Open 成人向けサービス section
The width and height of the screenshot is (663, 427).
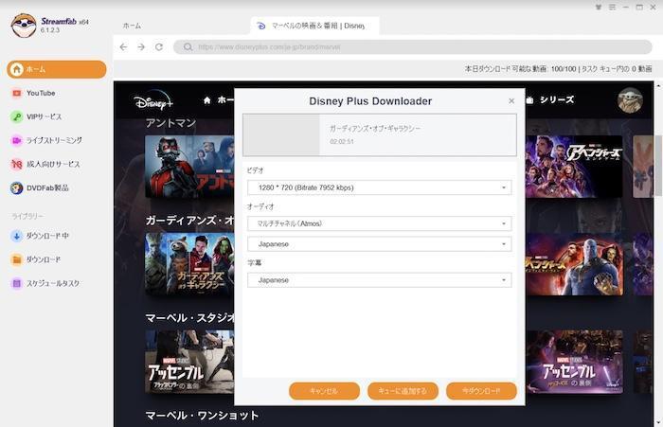pos(53,164)
